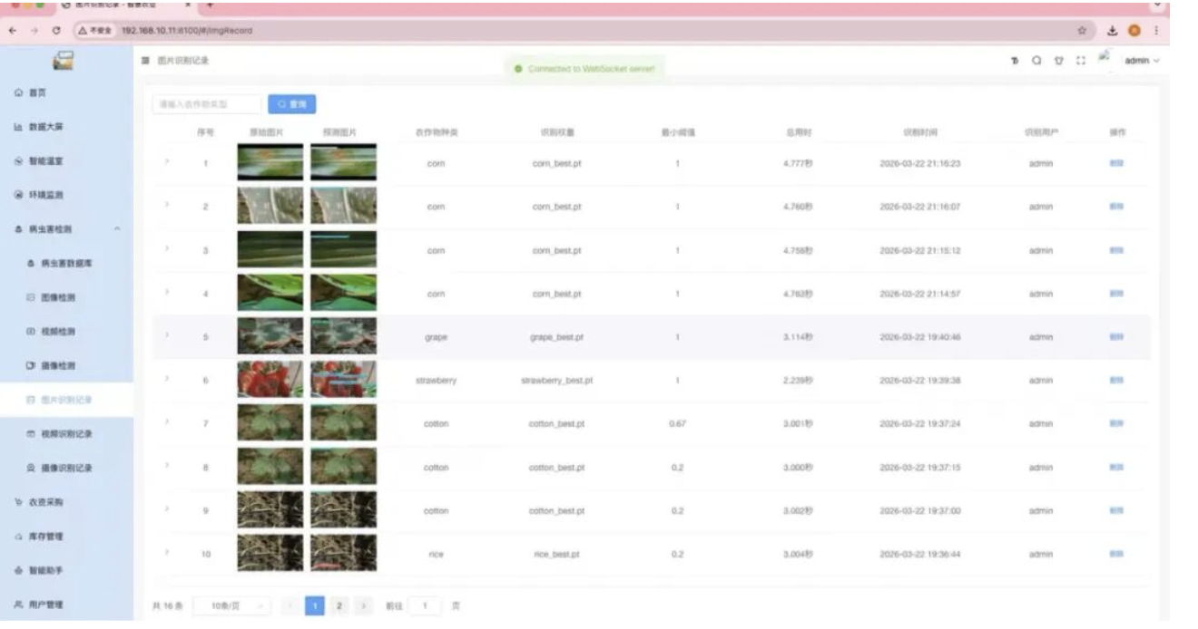Screen dimensions: 1198x629
Task: Expand row 10 rice details chevron
Action: 167,553
